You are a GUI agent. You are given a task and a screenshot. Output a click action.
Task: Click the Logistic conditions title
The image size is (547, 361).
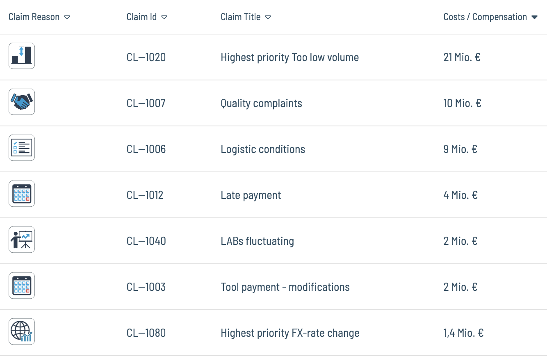tap(263, 149)
